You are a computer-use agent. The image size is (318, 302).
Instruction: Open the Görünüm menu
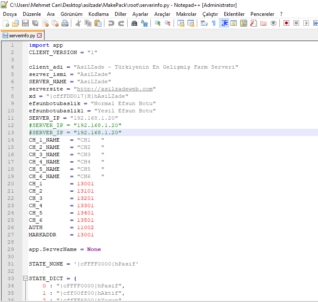[72, 14]
